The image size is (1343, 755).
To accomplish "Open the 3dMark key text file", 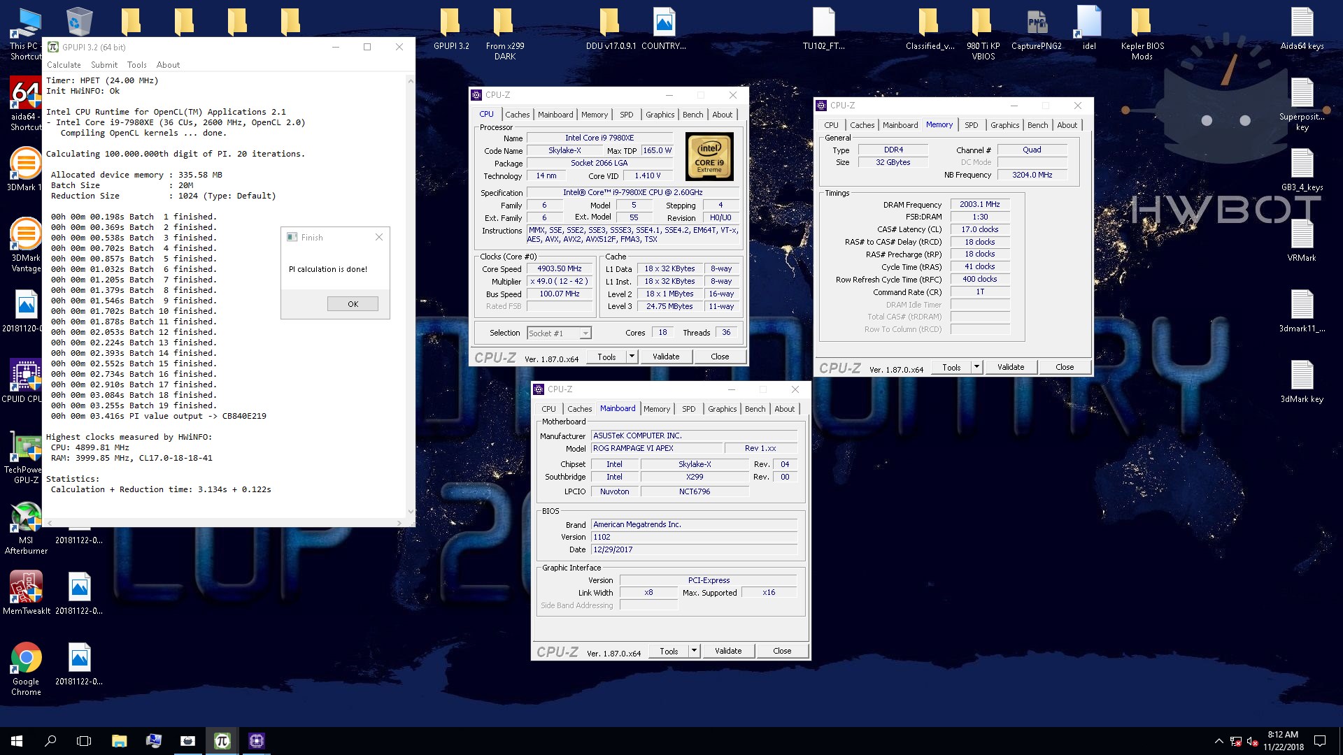I will [1302, 375].
